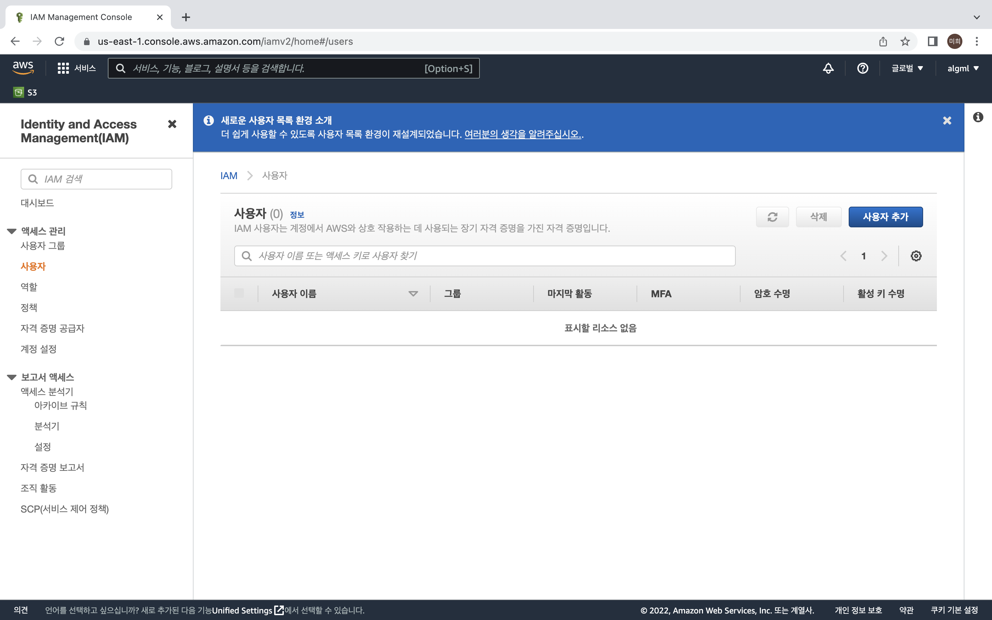The image size is (992, 620).
Task: Open 쿠키 기본 설정 footer link
Action: pos(954,610)
